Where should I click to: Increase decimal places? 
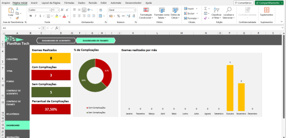pos(129,16)
